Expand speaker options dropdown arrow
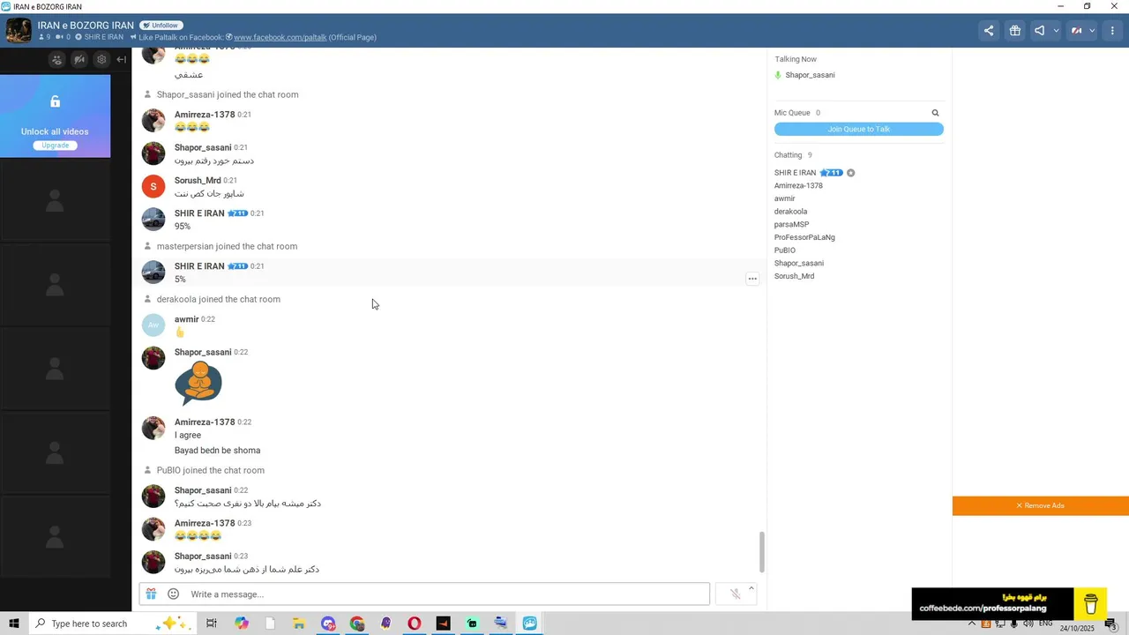This screenshot has width=1129, height=635. click(1056, 31)
